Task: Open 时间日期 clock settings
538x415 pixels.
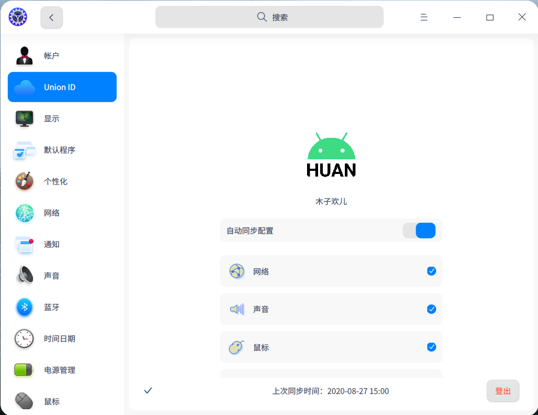Action: tap(62, 338)
